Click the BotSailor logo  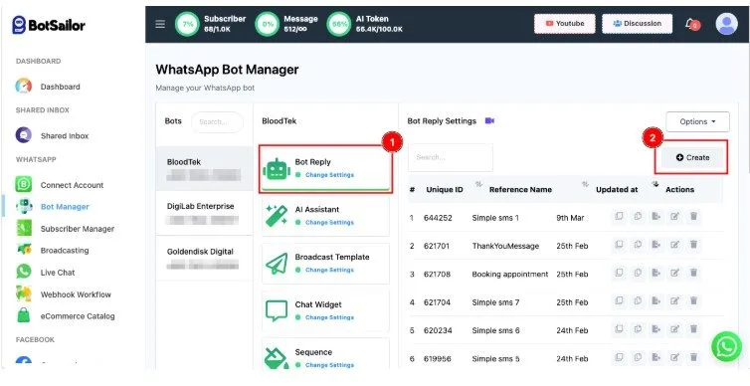click(49, 25)
